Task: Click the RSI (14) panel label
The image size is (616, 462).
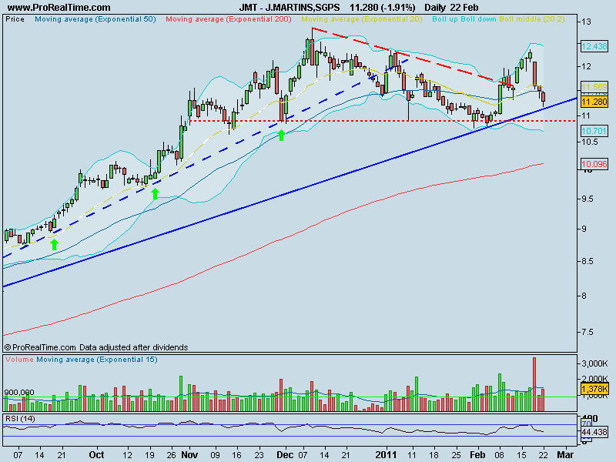Action: (20, 419)
